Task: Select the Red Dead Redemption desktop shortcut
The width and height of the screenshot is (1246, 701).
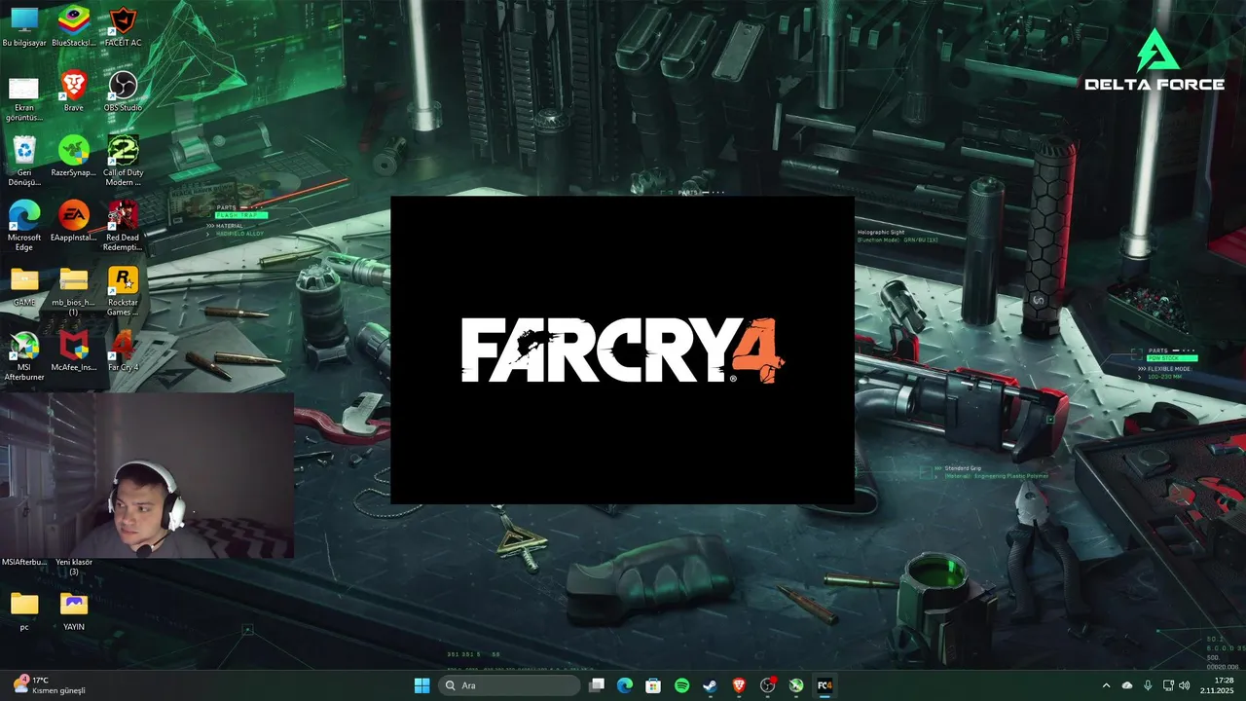Action: (x=123, y=227)
